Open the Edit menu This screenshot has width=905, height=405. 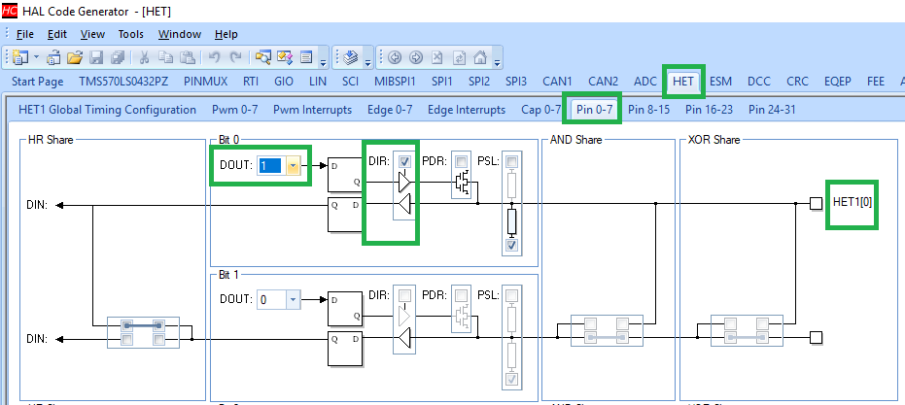coord(57,35)
